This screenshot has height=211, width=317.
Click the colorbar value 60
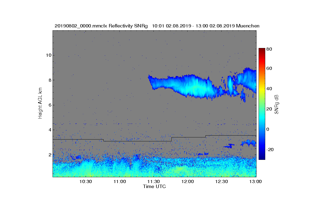point(269,69)
